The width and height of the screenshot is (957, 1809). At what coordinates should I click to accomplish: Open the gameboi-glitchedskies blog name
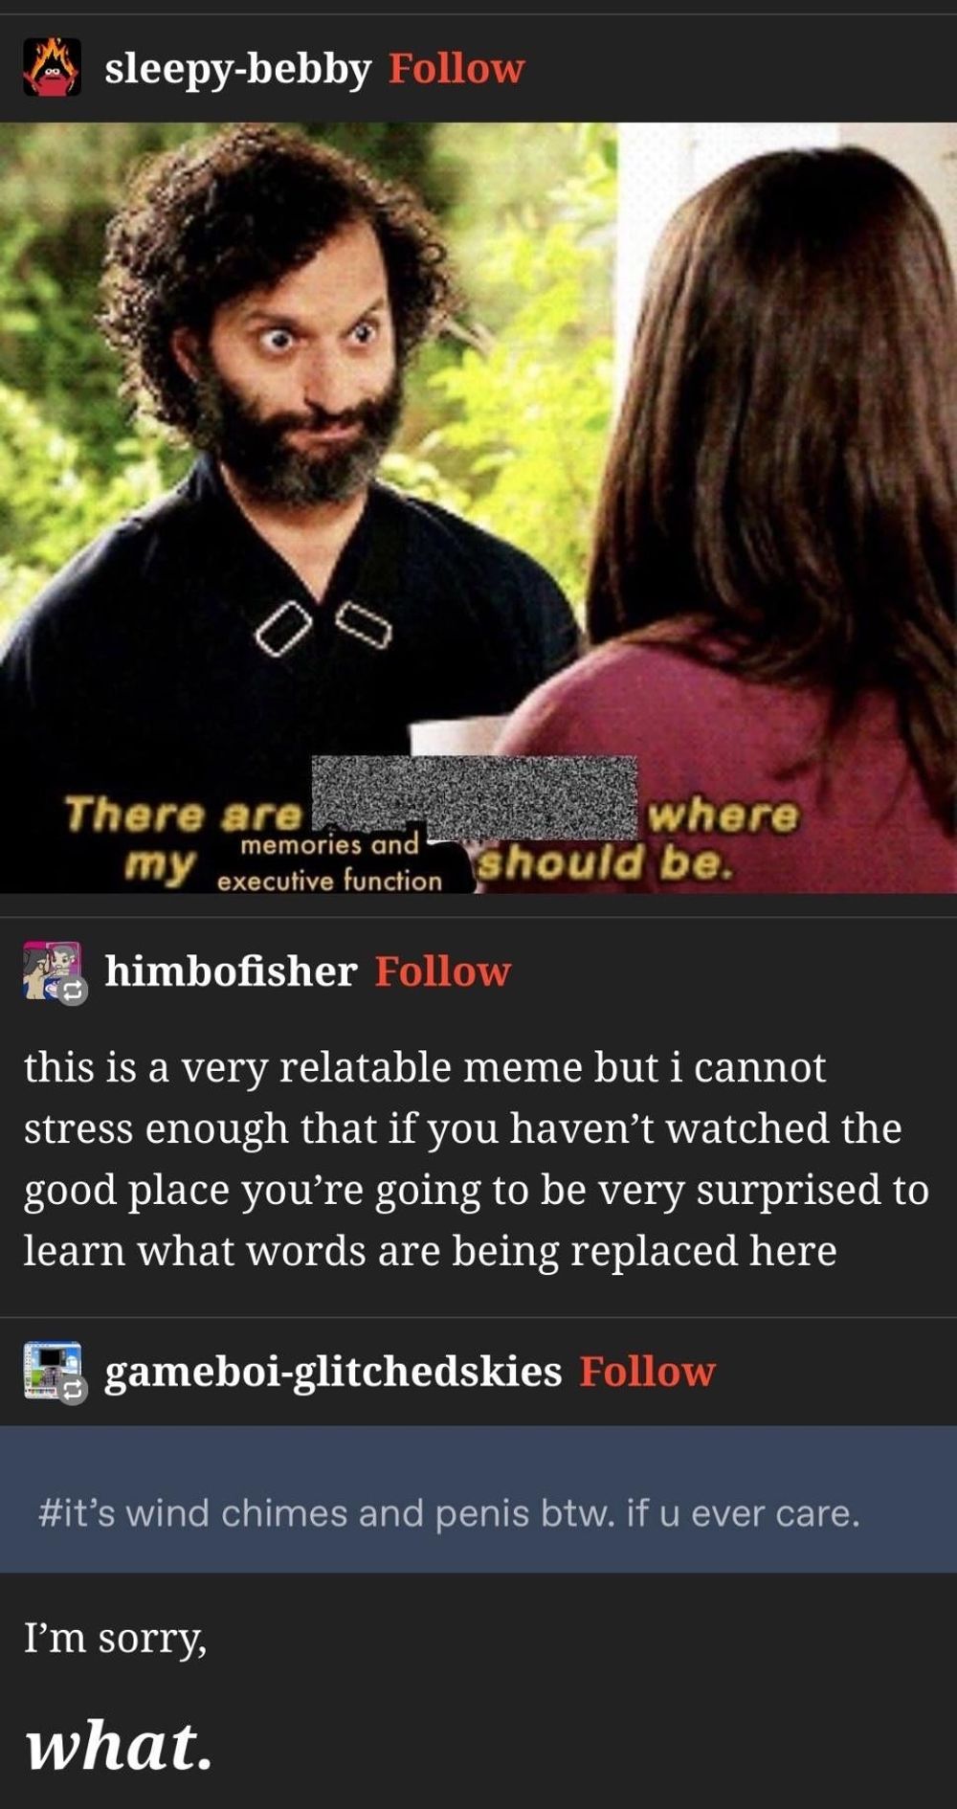point(333,1372)
